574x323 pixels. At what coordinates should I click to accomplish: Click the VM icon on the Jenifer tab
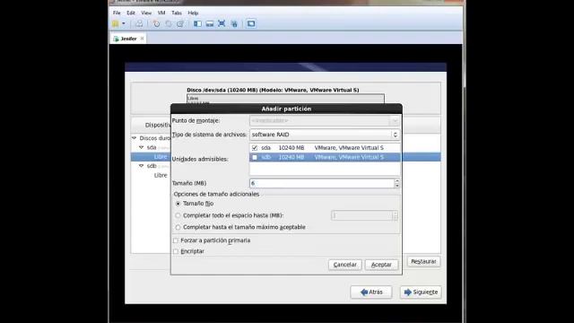tap(116, 39)
